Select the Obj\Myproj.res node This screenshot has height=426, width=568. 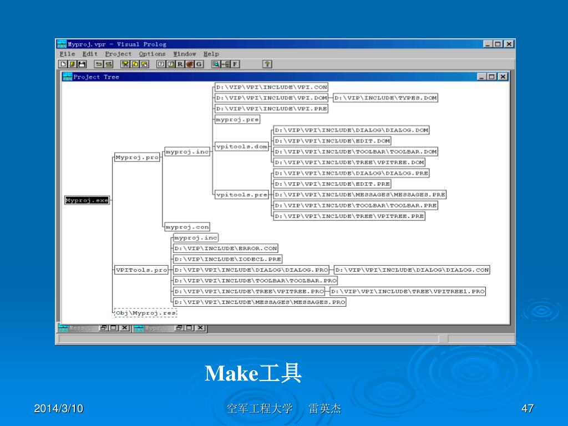tap(146, 313)
